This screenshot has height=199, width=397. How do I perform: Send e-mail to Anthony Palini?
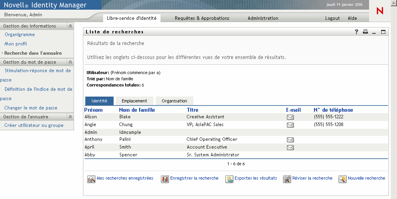click(290, 140)
